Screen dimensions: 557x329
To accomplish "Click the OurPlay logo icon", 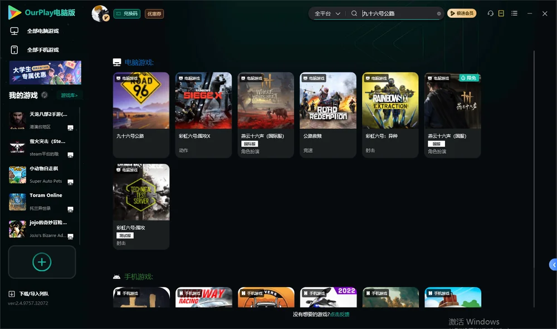I will tap(14, 12).
